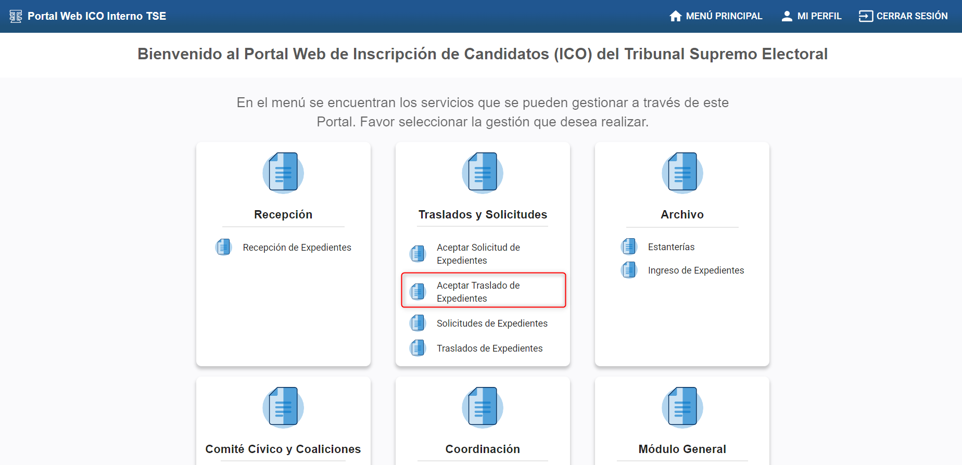Open Aceptar Solicitud de Expedientes
This screenshot has width=962, height=465.
click(478, 254)
